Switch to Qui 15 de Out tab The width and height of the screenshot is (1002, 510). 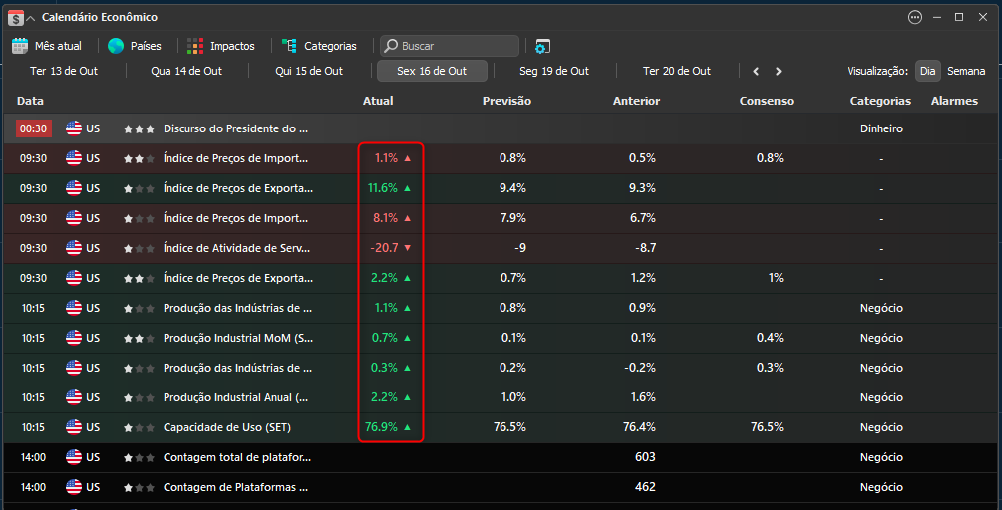click(309, 71)
